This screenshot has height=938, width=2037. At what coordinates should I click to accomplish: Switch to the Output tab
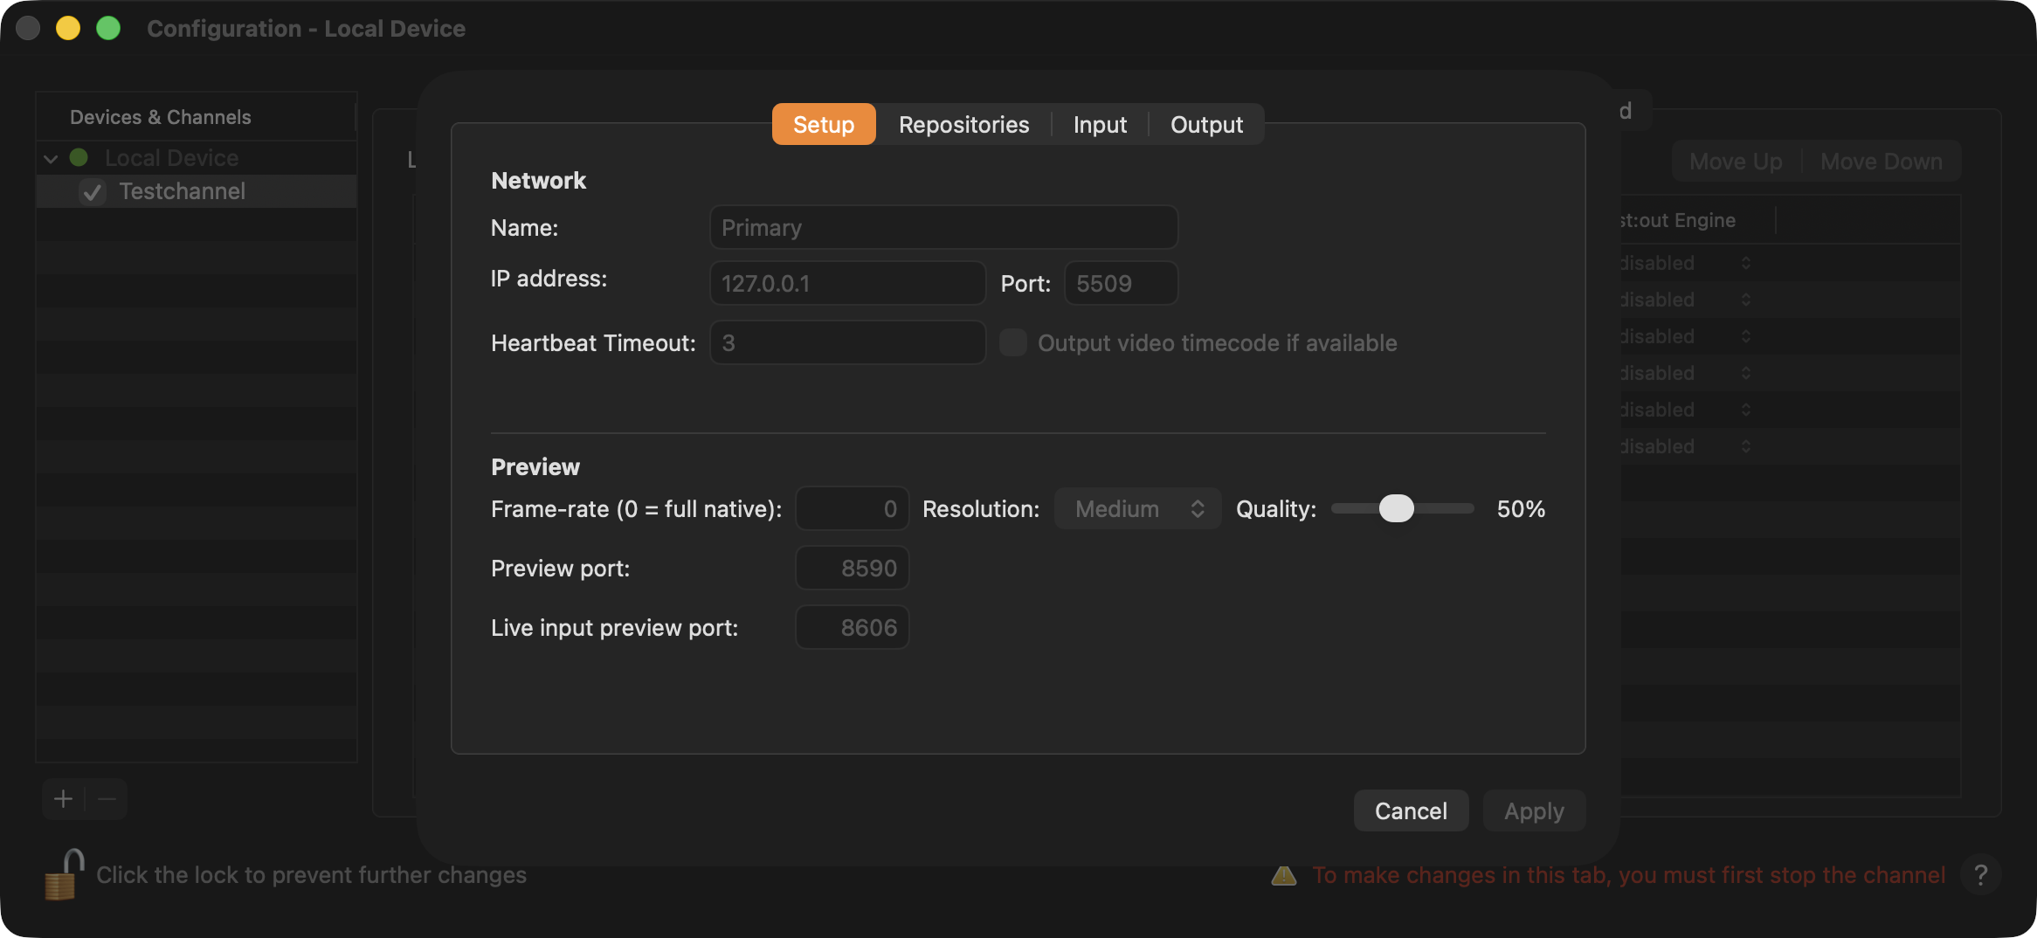click(1206, 124)
